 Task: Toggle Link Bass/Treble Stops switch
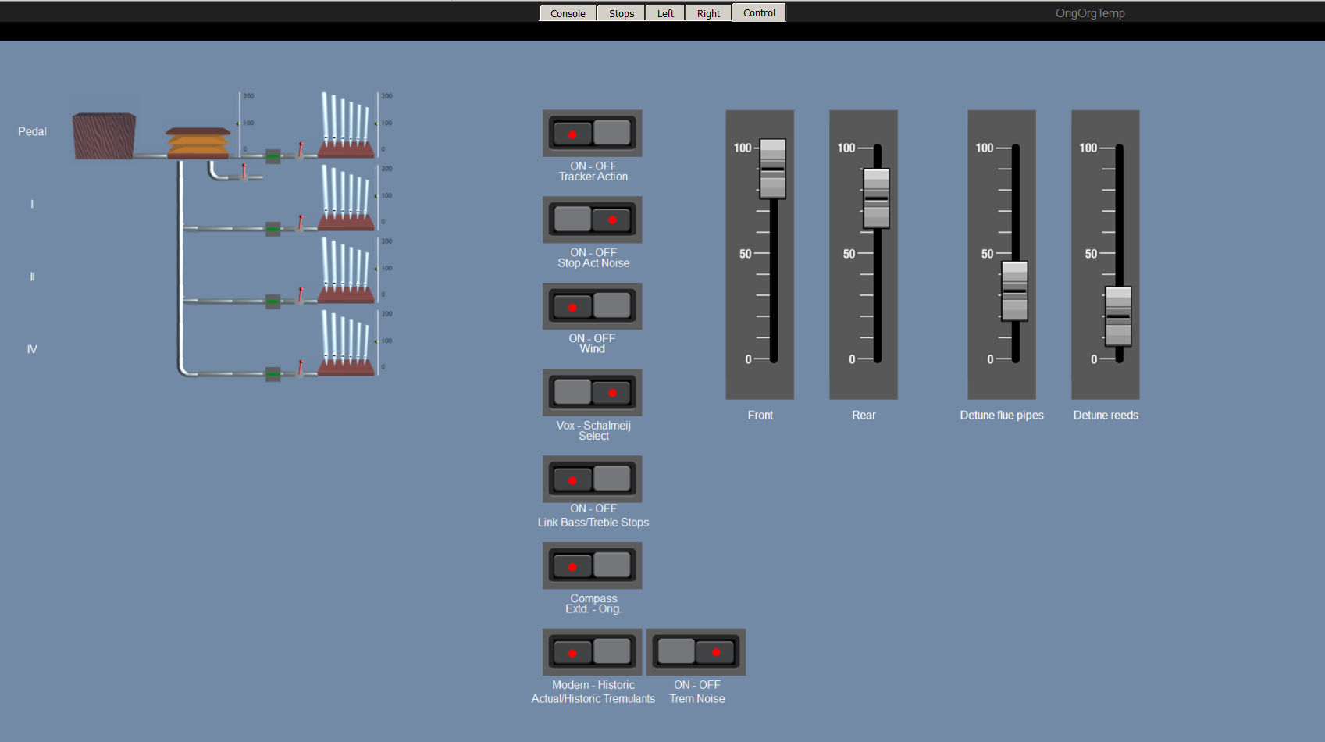[x=592, y=480]
